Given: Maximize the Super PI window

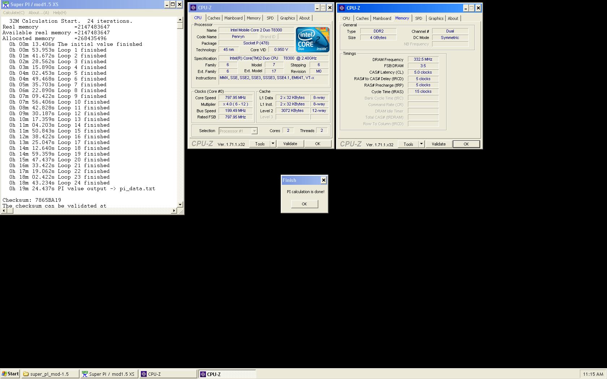Looking at the screenshot, I should (173, 4).
